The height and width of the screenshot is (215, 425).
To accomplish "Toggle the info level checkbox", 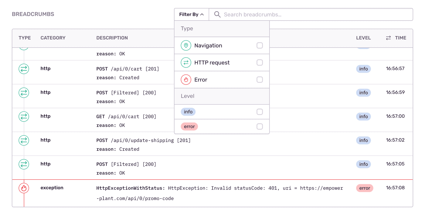I will (x=260, y=112).
